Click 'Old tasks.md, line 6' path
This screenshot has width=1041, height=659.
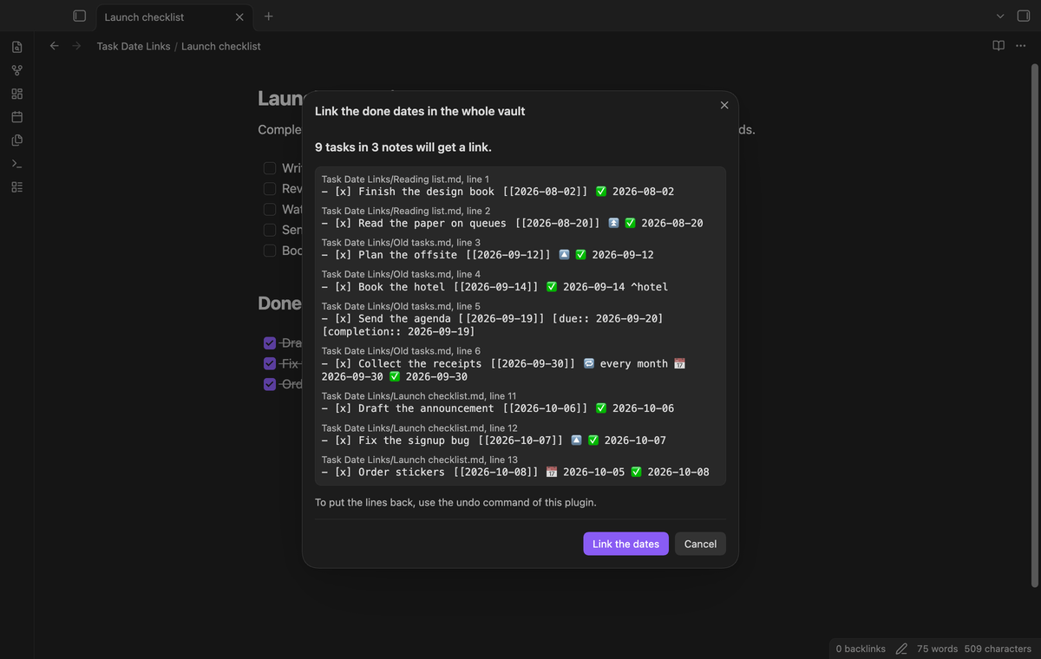point(401,350)
